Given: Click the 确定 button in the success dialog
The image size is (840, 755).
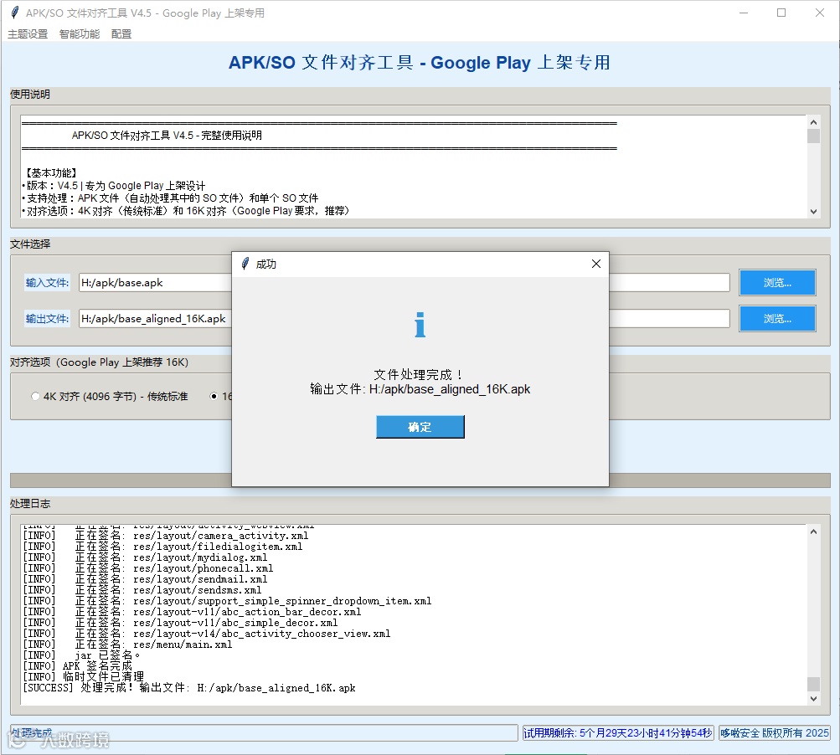Looking at the screenshot, I should pyautogui.click(x=420, y=427).
